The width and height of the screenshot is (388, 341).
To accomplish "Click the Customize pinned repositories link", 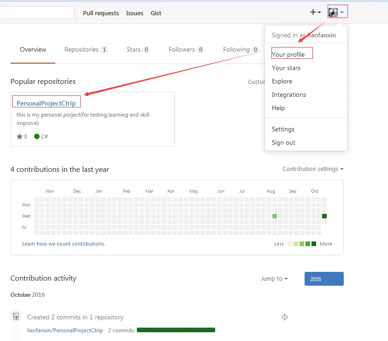I will [256, 82].
